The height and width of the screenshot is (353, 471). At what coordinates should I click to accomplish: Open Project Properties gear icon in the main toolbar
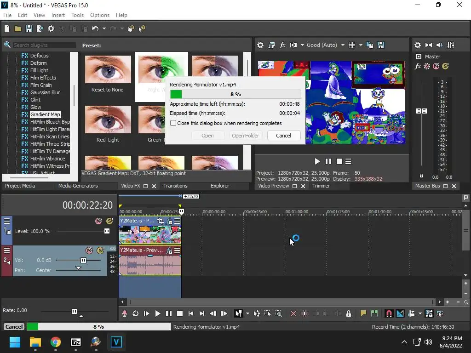coord(51,28)
